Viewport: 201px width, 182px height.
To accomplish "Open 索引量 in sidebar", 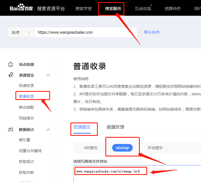I will click(x=24, y=140).
